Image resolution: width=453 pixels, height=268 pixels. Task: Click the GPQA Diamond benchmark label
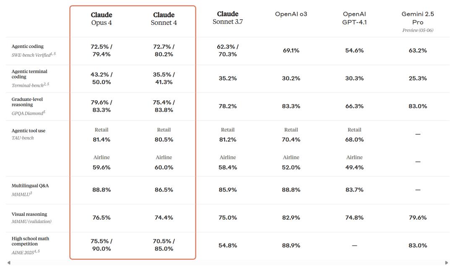(29, 113)
